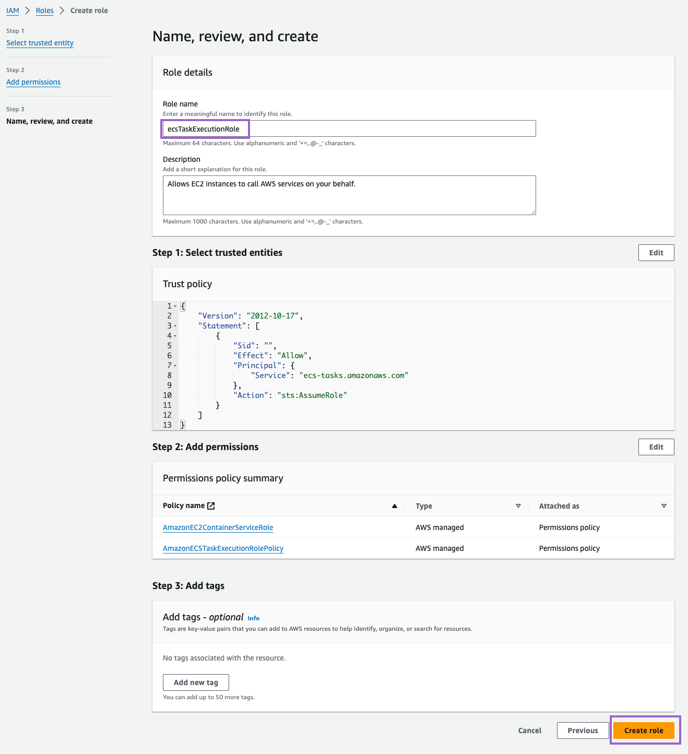Click the orange Create role button

click(643, 731)
